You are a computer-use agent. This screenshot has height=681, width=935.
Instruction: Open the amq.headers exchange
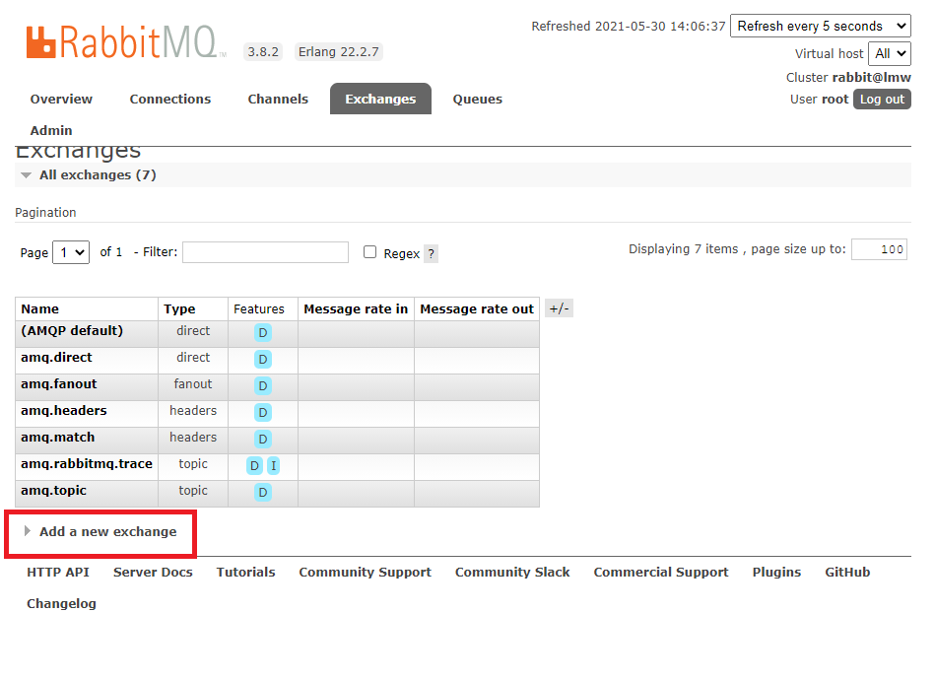point(64,410)
